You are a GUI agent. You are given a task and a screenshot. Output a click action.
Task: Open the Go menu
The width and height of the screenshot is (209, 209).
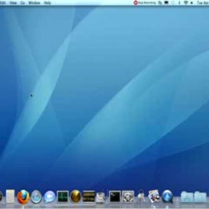coord(23,3)
